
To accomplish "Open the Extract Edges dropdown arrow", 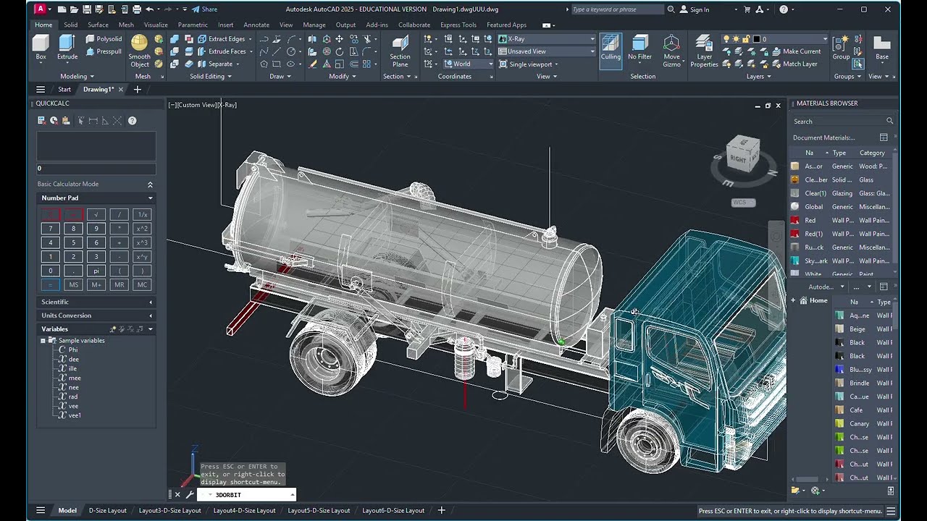I will pos(250,39).
